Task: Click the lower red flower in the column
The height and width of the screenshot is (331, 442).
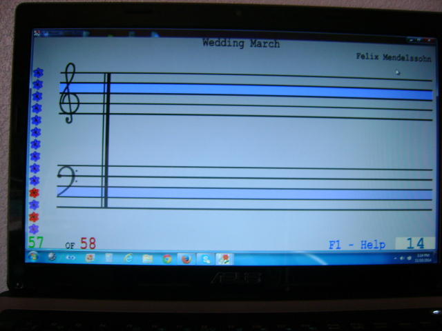Action: click(34, 217)
